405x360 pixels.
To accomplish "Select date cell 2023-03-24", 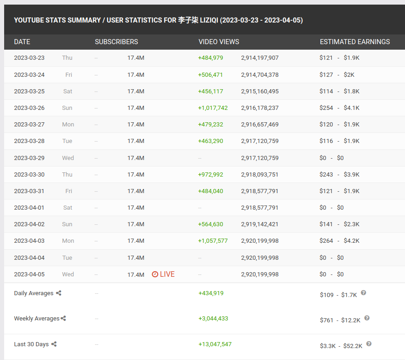I will click(x=29, y=75).
